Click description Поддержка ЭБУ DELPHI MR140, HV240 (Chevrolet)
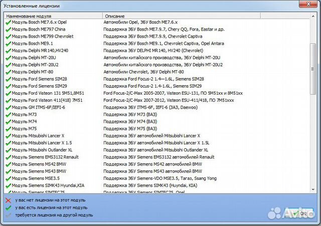 coord(153,51)
